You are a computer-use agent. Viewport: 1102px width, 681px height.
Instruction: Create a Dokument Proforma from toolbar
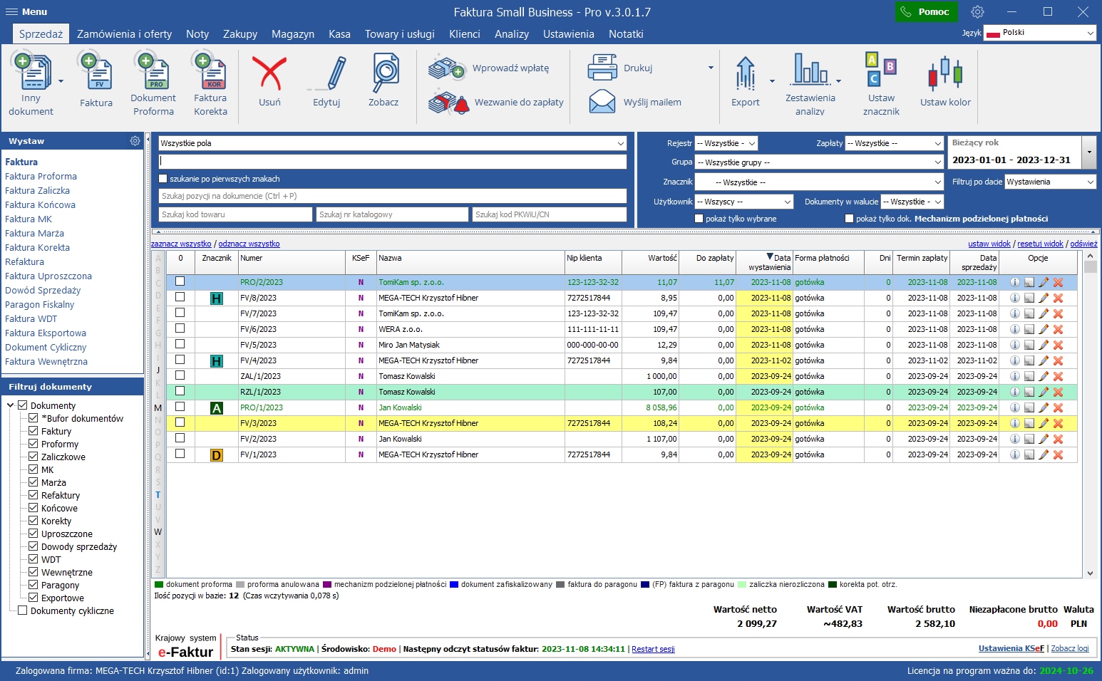[x=153, y=73]
